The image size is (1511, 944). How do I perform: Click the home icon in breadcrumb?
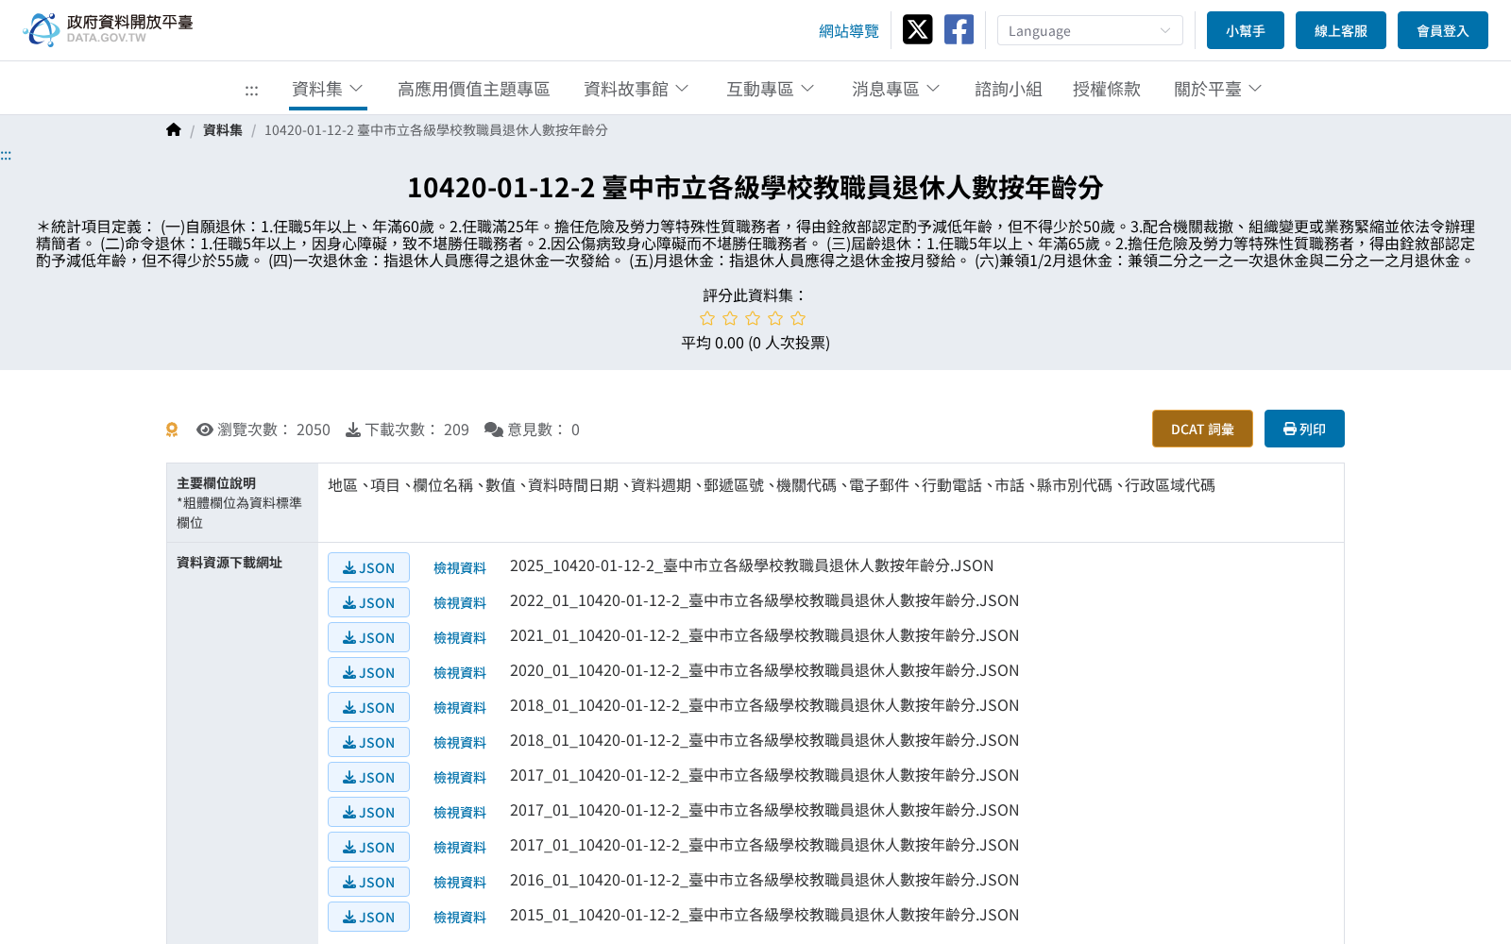pyautogui.click(x=174, y=130)
